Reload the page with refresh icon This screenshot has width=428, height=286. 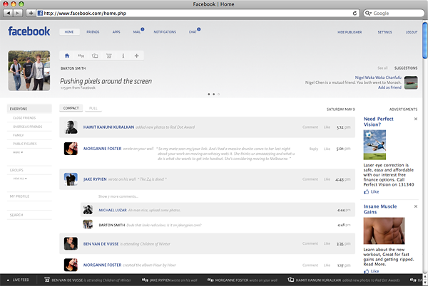tap(355, 13)
